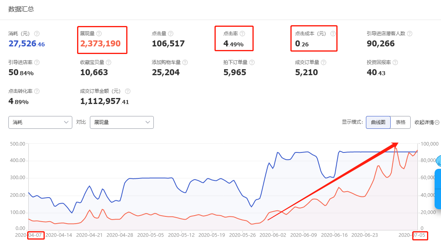
Task: Click help icon beside 收藏宝贝量
Action: (x=109, y=63)
